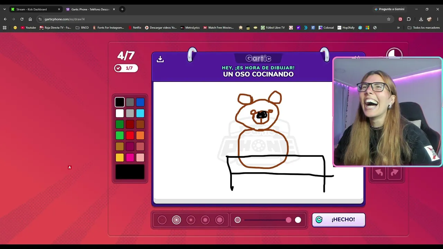Open the browser Downloads panel
Viewport: 443px width, 249px height.
tap(421, 19)
